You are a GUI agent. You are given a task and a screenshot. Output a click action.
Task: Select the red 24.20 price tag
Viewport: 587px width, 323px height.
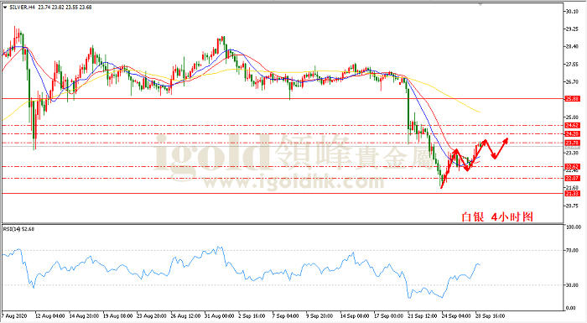tap(573, 133)
